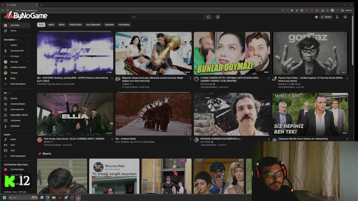Image resolution: width=358 pixels, height=201 pixels.
Task: Open File Explorer from the taskbar
Action: click(54, 198)
